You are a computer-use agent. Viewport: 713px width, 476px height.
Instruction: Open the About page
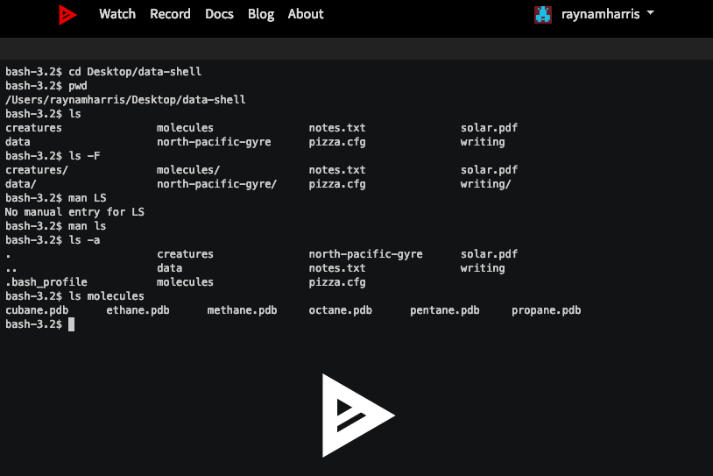(306, 14)
